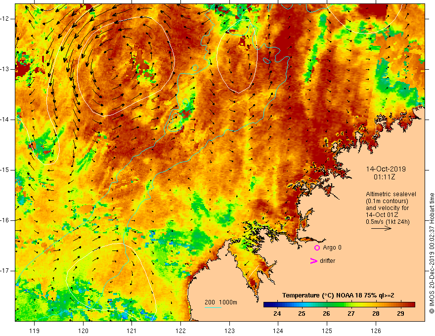Viewport: 435px width, 336px height.
Task: Click the 25 value on temperature scale
Action: [302, 314]
